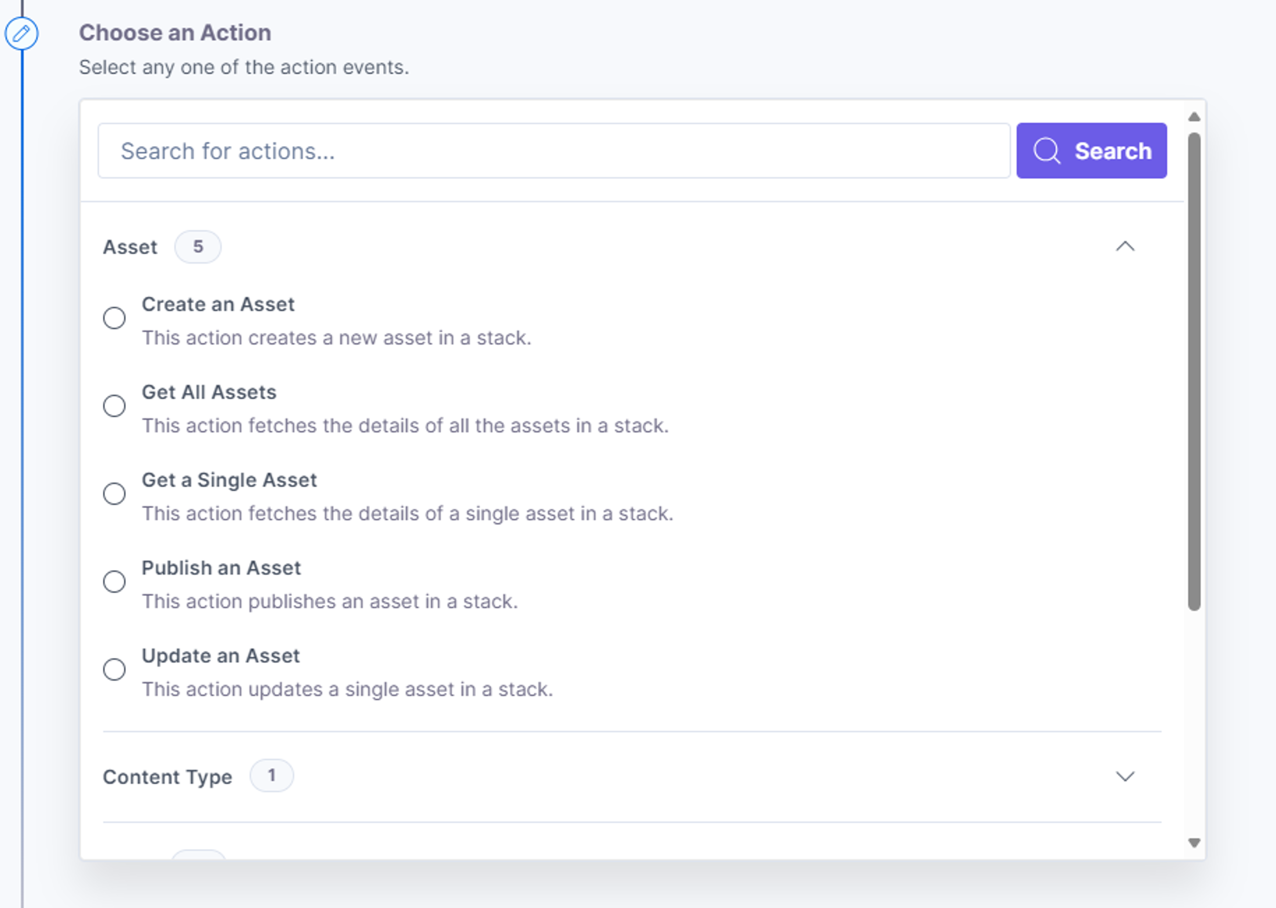
Task: Click the Create an Asset label
Action: 218,304
